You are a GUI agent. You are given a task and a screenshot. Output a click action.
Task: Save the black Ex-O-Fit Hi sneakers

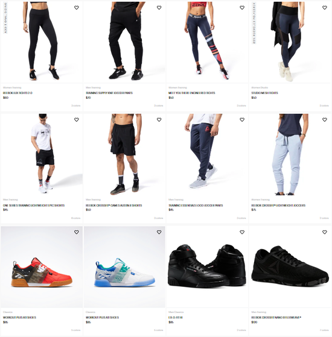click(242, 232)
